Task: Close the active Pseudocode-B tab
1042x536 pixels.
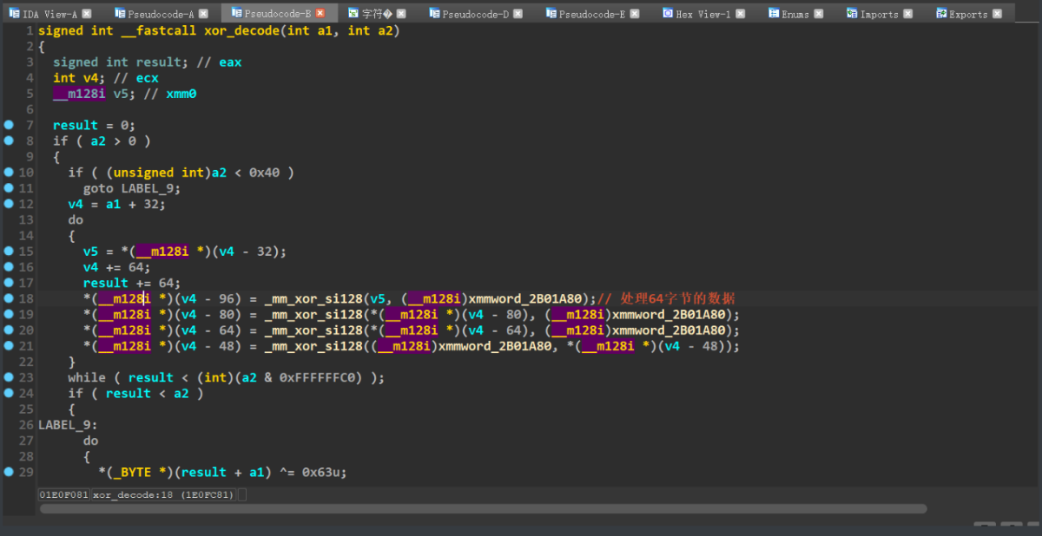Action: 320,14
